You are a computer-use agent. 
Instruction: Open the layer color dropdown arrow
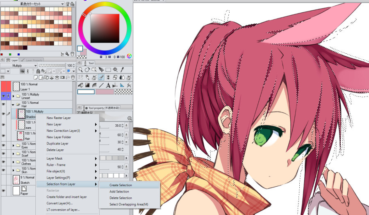tap(74, 71)
